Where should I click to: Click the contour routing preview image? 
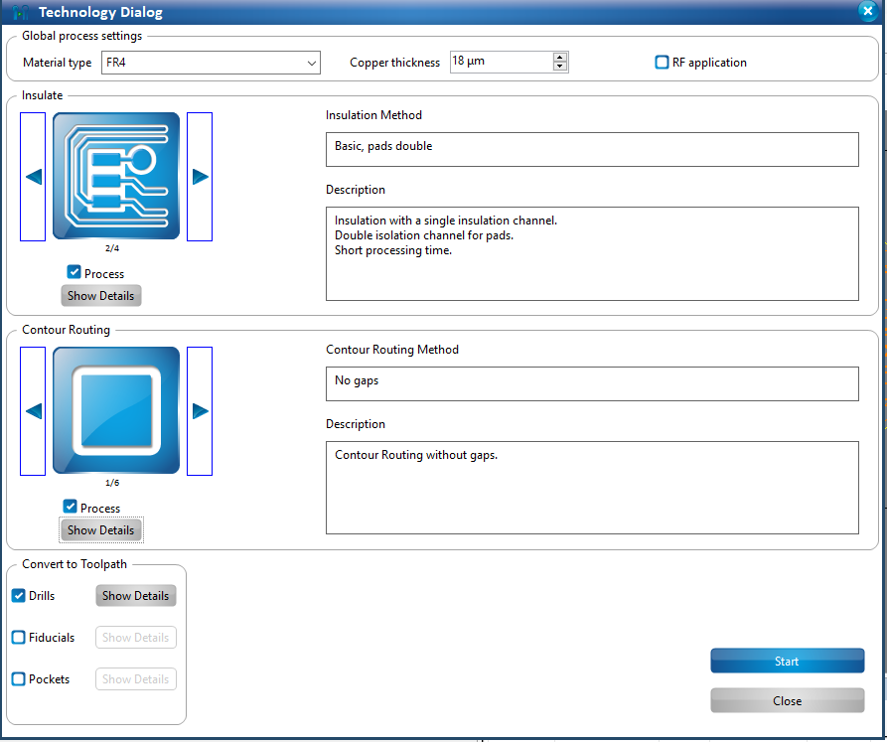(x=116, y=410)
